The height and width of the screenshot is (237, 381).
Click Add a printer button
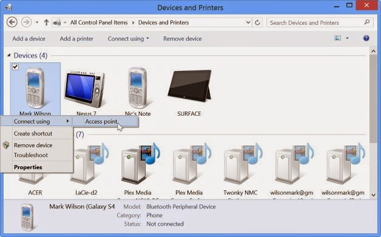pos(76,39)
